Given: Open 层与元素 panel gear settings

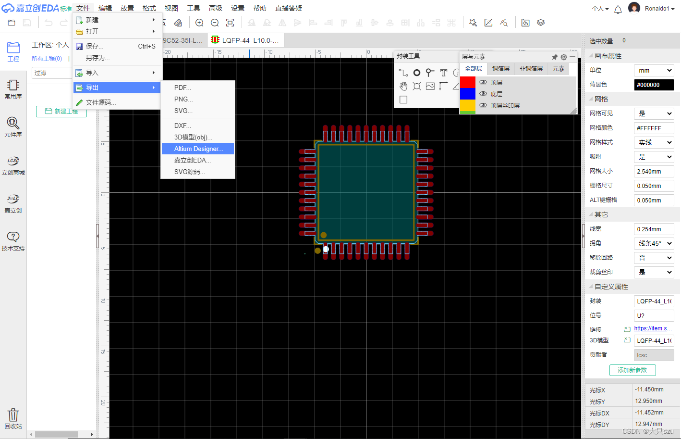Looking at the screenshot, I should pos(564,57).
